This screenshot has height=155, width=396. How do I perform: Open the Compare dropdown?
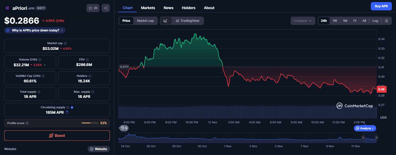pos(303,21)
